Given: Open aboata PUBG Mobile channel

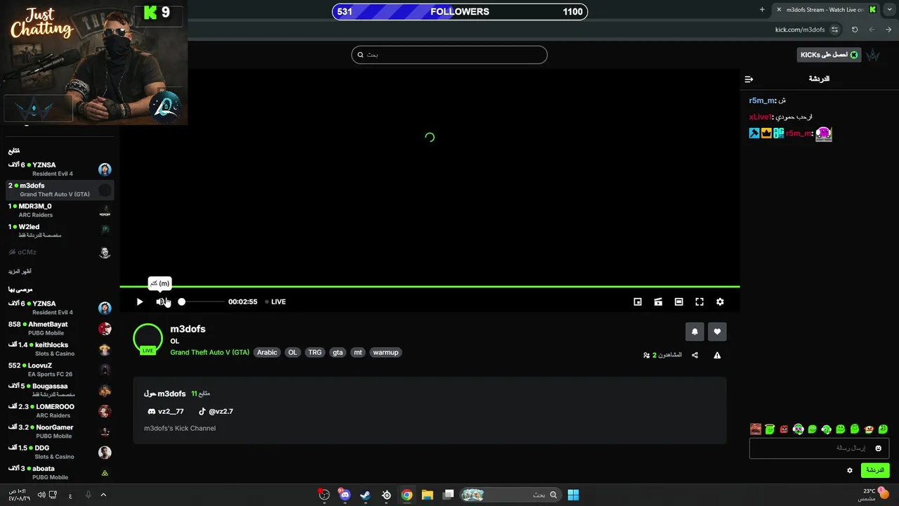Looking at the screenshot, I should point(60,472).
